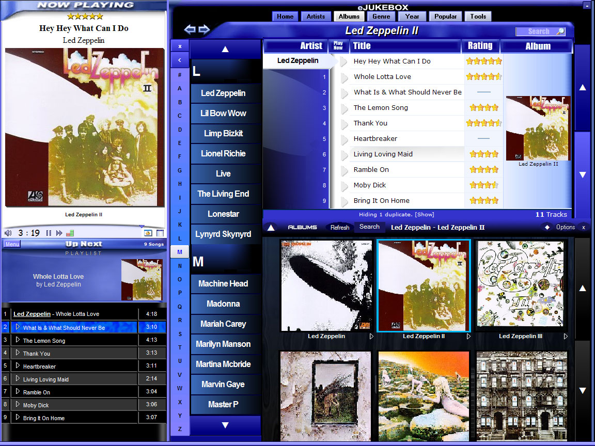Open Led Zeppelin III album thumbnail
The height and width of the screenshot is (446, 595).
521,284
